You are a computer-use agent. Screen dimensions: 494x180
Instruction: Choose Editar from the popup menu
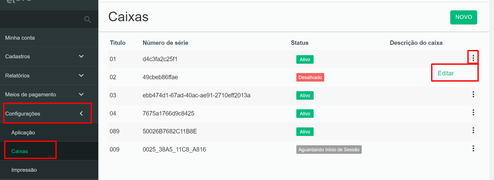pyautogui.click(x=446, y=73)
